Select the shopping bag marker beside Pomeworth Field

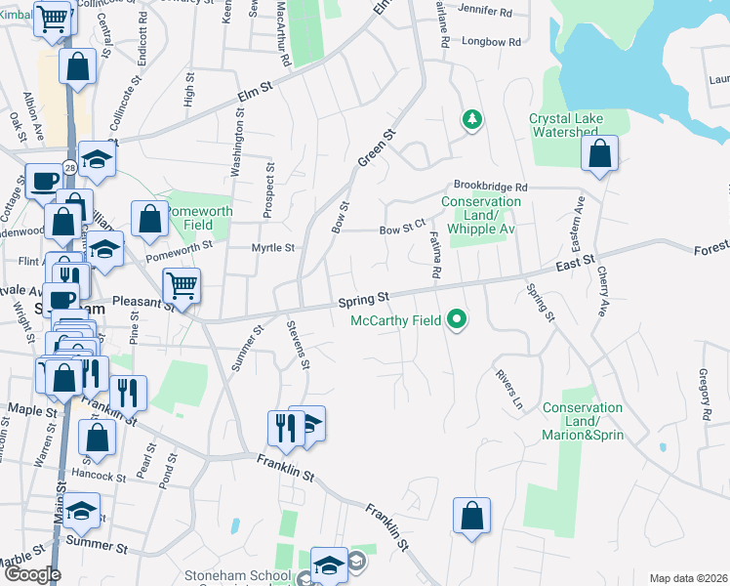(149, 223)
